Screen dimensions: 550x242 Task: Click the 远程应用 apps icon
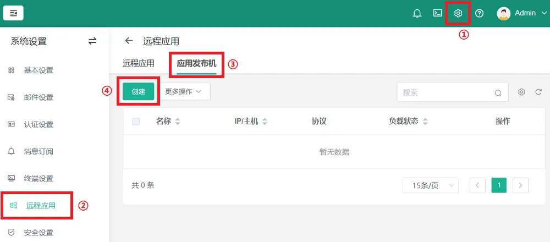13,206
